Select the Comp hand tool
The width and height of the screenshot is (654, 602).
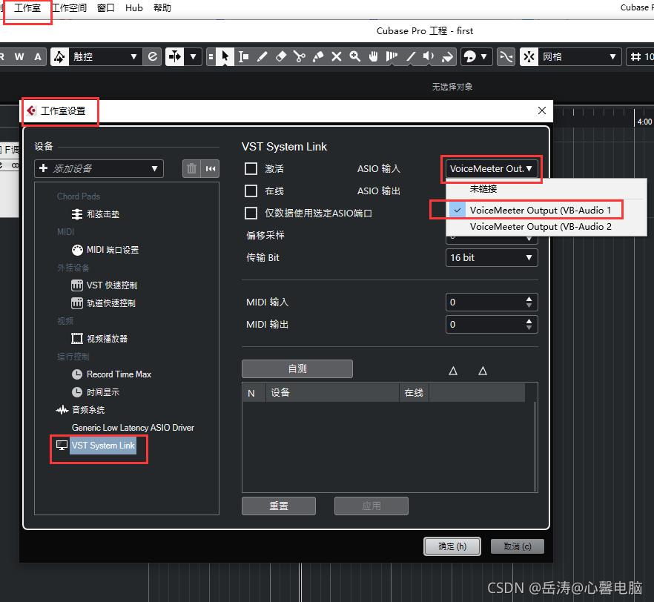tap(374, 56)
